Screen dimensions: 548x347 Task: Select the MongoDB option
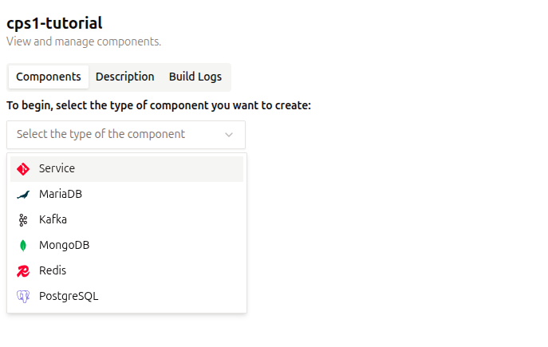tap(127, 246)
